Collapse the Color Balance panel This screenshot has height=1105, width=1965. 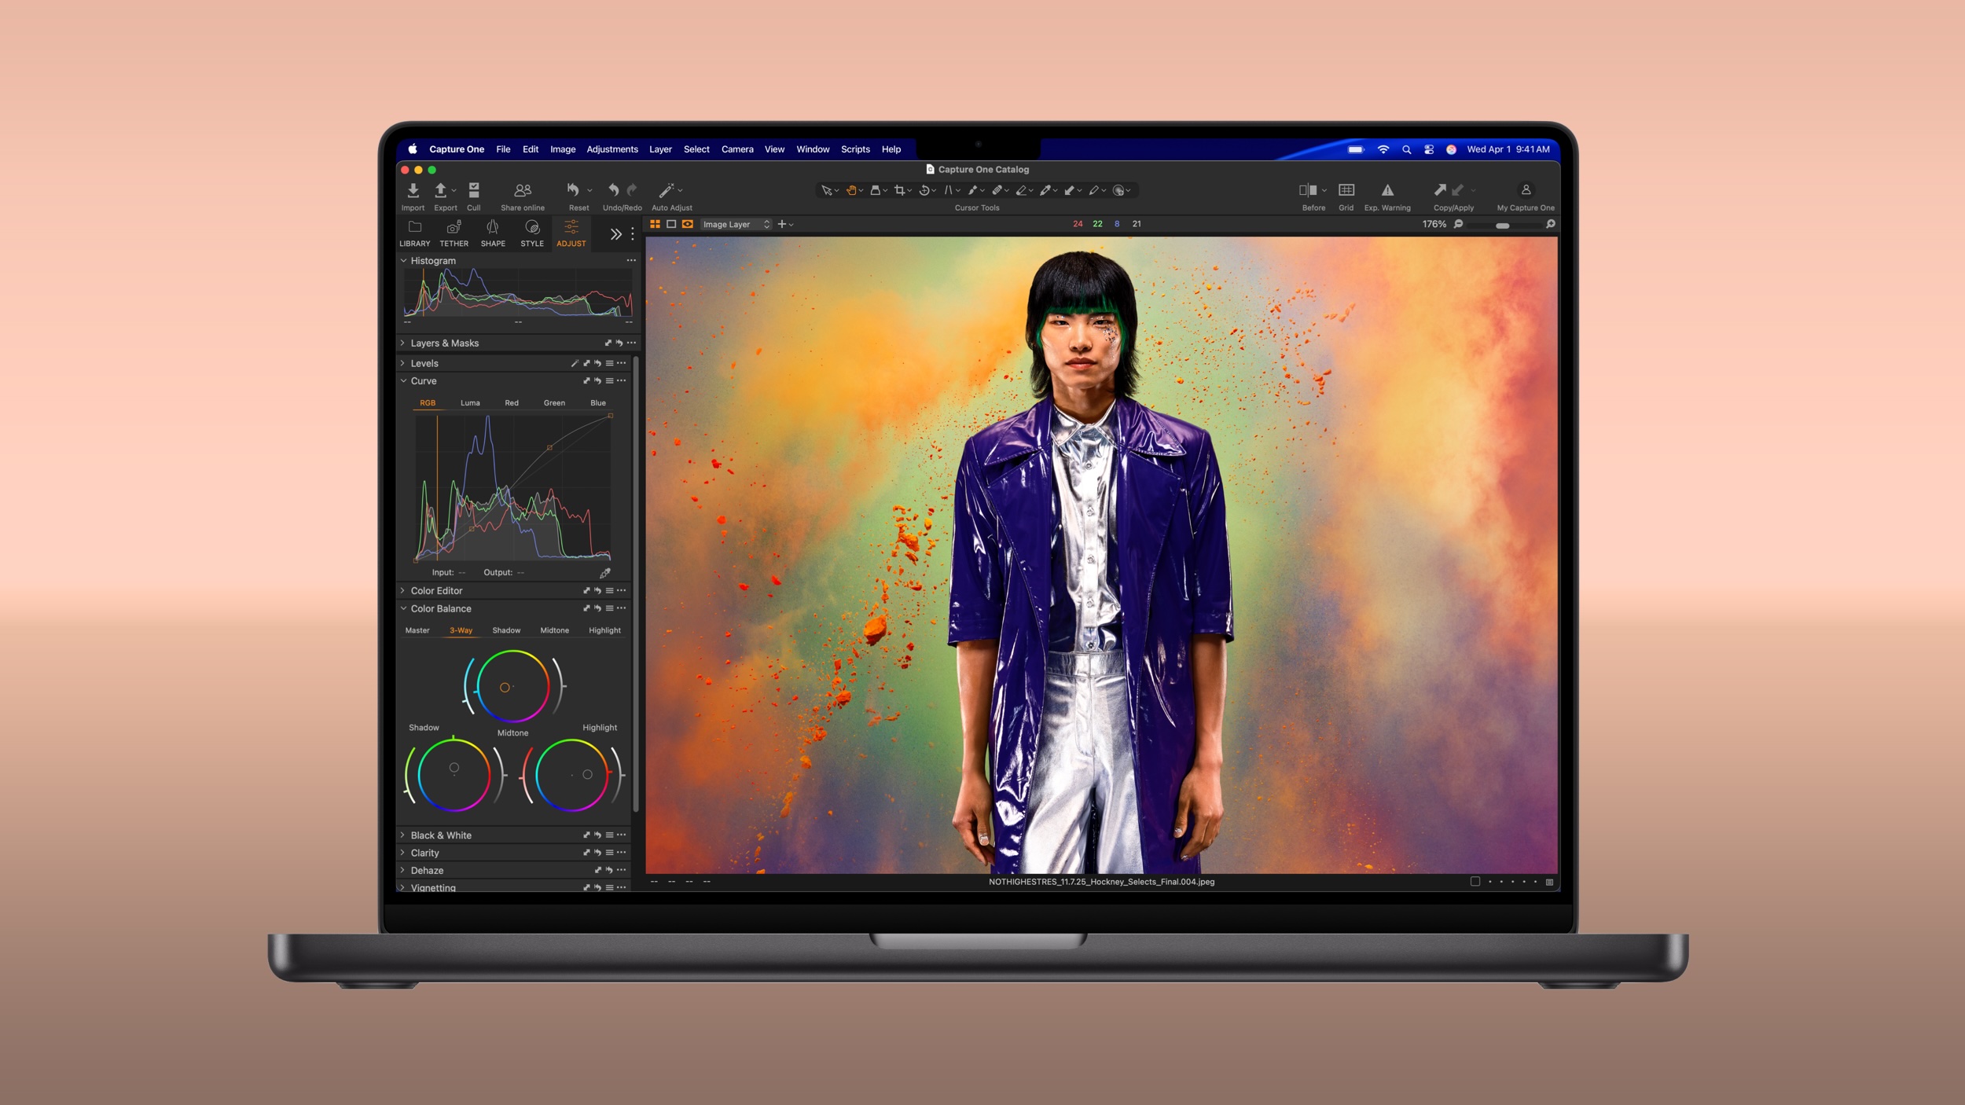[403, 609]
